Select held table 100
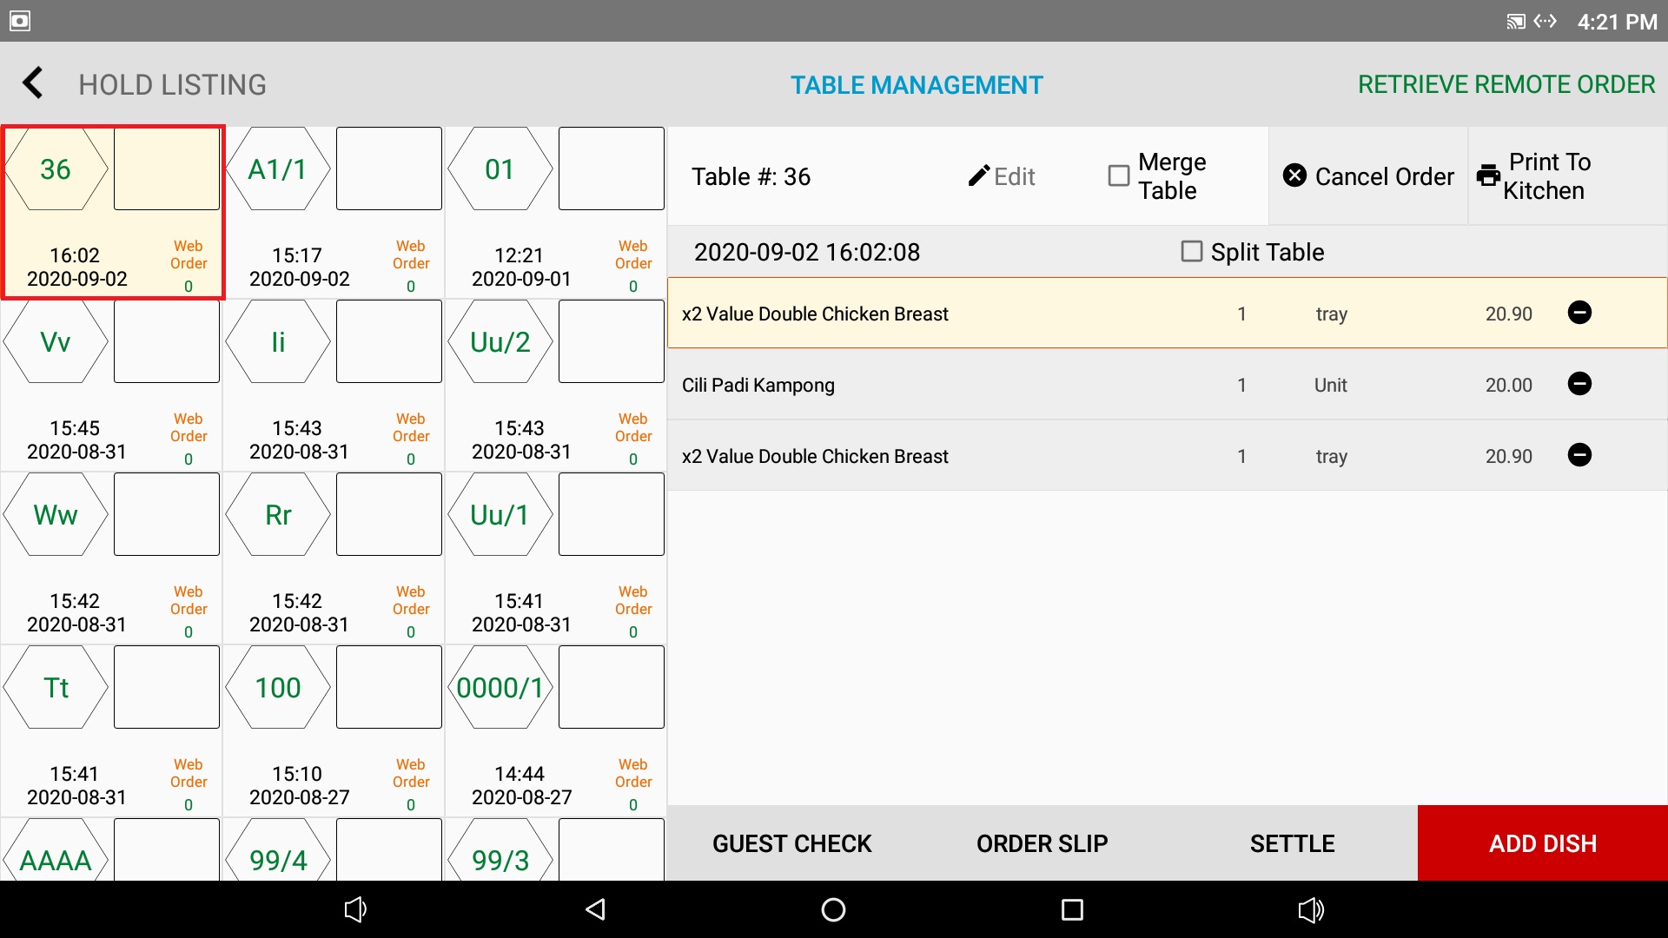Viewport: 1668px width, 938px height. (278, 688)
